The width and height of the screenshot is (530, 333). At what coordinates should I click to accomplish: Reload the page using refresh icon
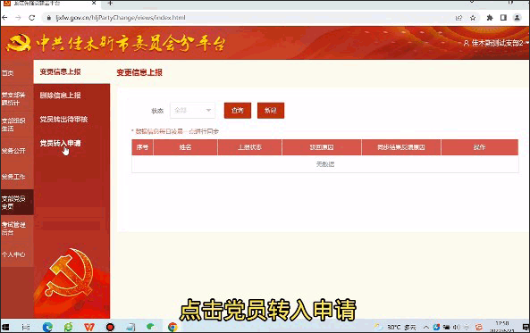[x=32, y=18]
